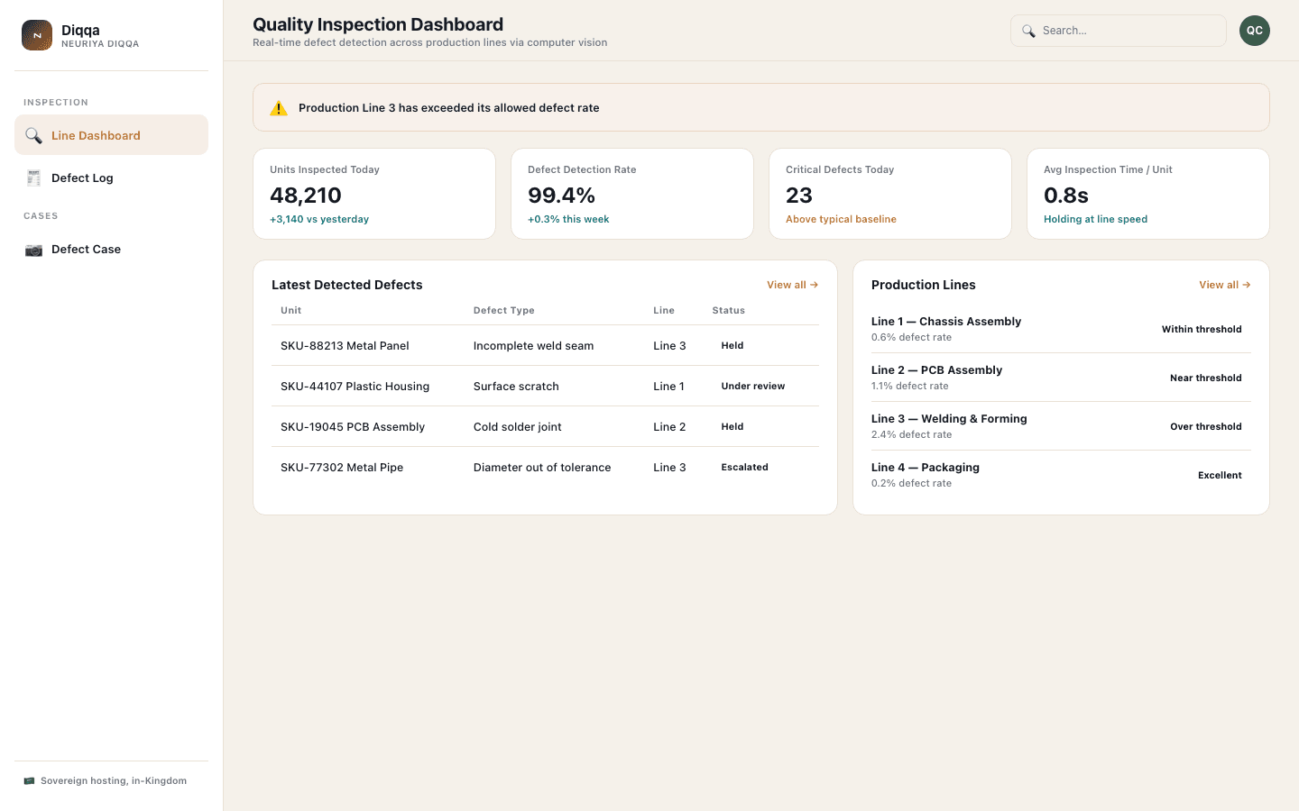The image size is (1299, 811).
Task: Open the Defect Case menu item
Action: point(111,250)
